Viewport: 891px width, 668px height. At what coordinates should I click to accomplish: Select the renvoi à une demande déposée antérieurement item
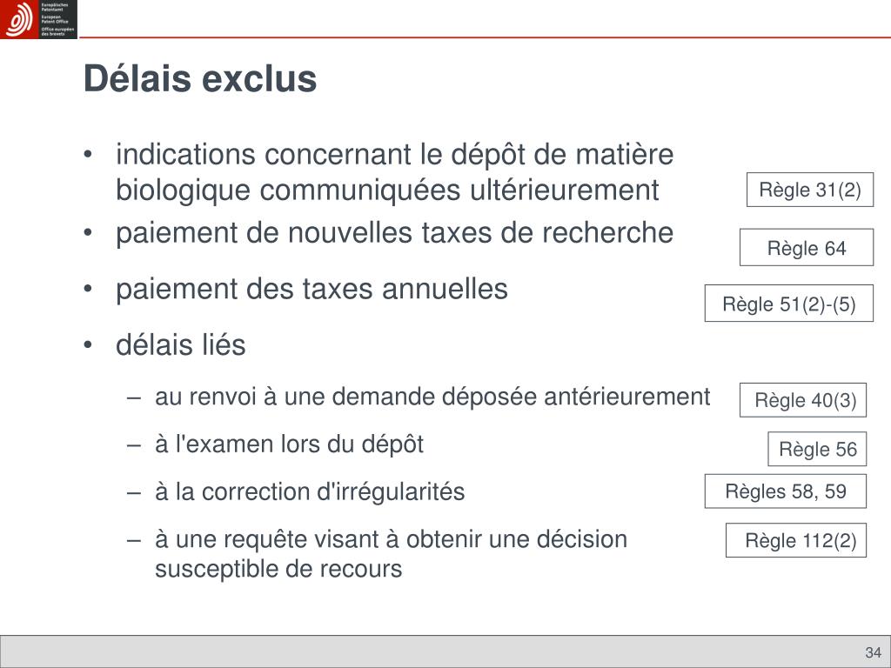click(432, 397)
